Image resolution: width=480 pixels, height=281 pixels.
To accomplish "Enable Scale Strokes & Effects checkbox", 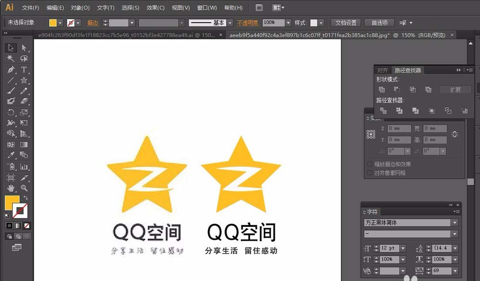I will point(370,164).
